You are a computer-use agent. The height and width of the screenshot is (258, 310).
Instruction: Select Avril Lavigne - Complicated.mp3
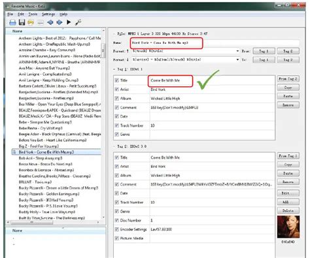(45, 74)
